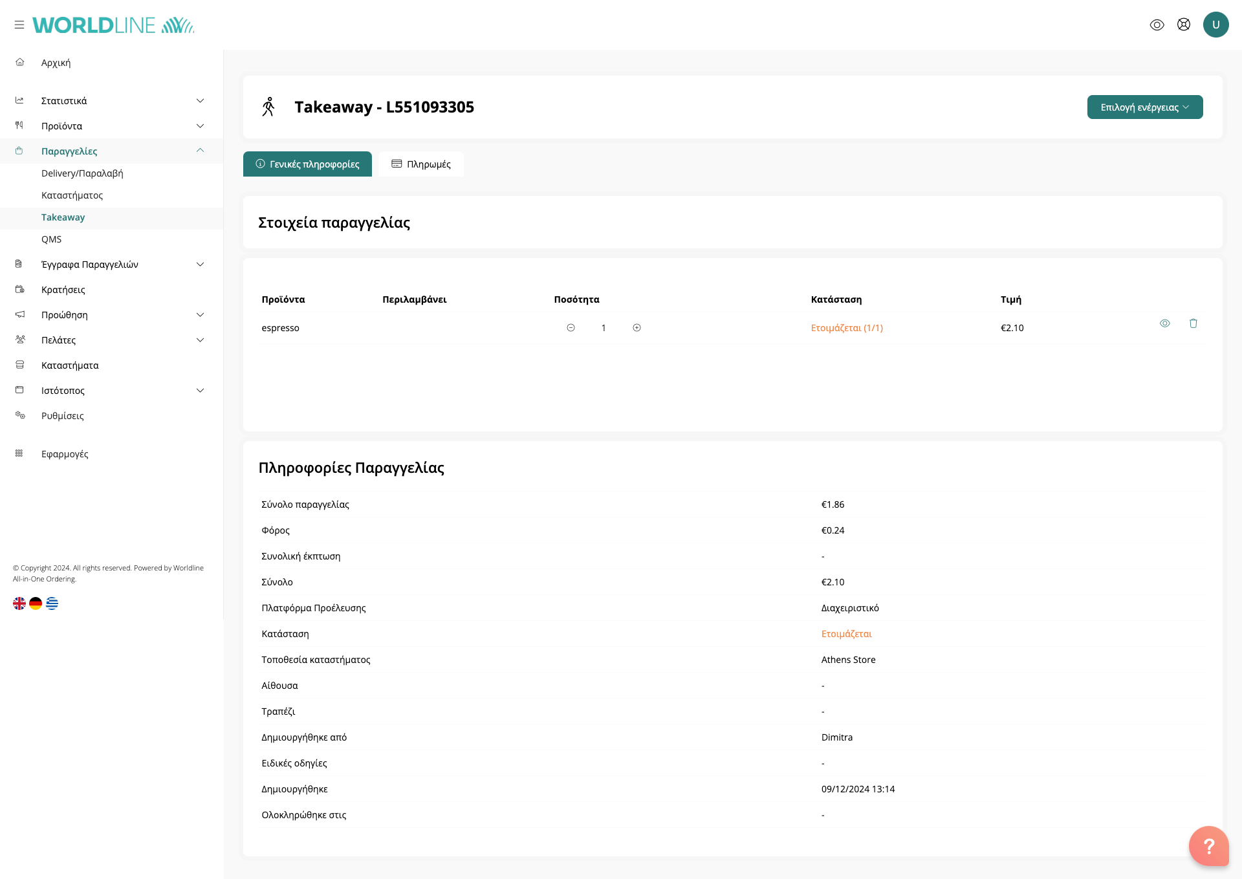Viewport: 1242px width, 879px height.
Task: Switch to the Πληρωμές tab
Action: (421, 164)
